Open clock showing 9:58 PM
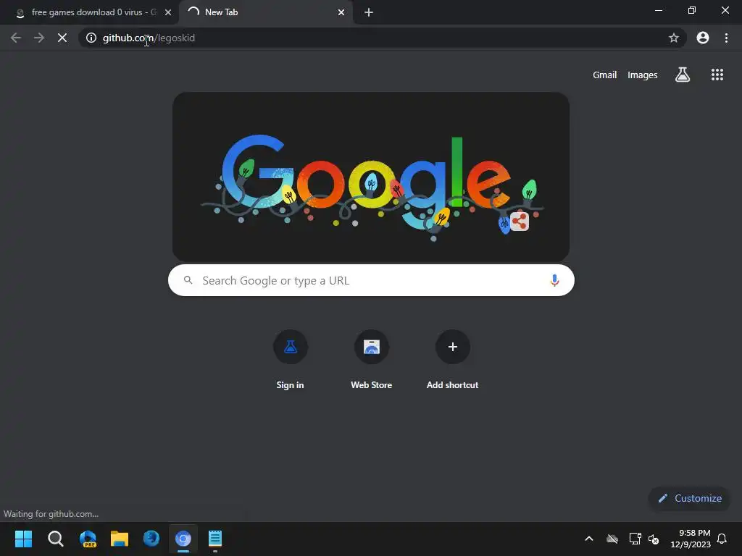The height and width of the screenshot is (556, 742). [691, 539]
